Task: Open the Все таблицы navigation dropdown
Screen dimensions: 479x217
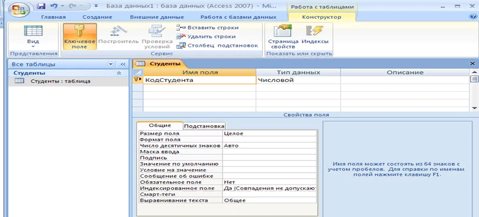Action: (111, 64)
